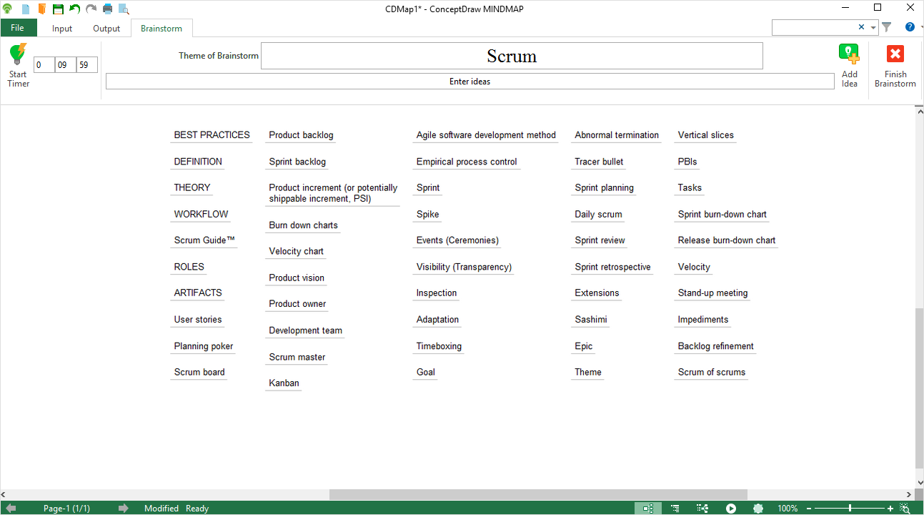The width and height of the screenshot is (924, 515).
Task: Finish Brainstorm with red X icon
Action: click(895, 65)
